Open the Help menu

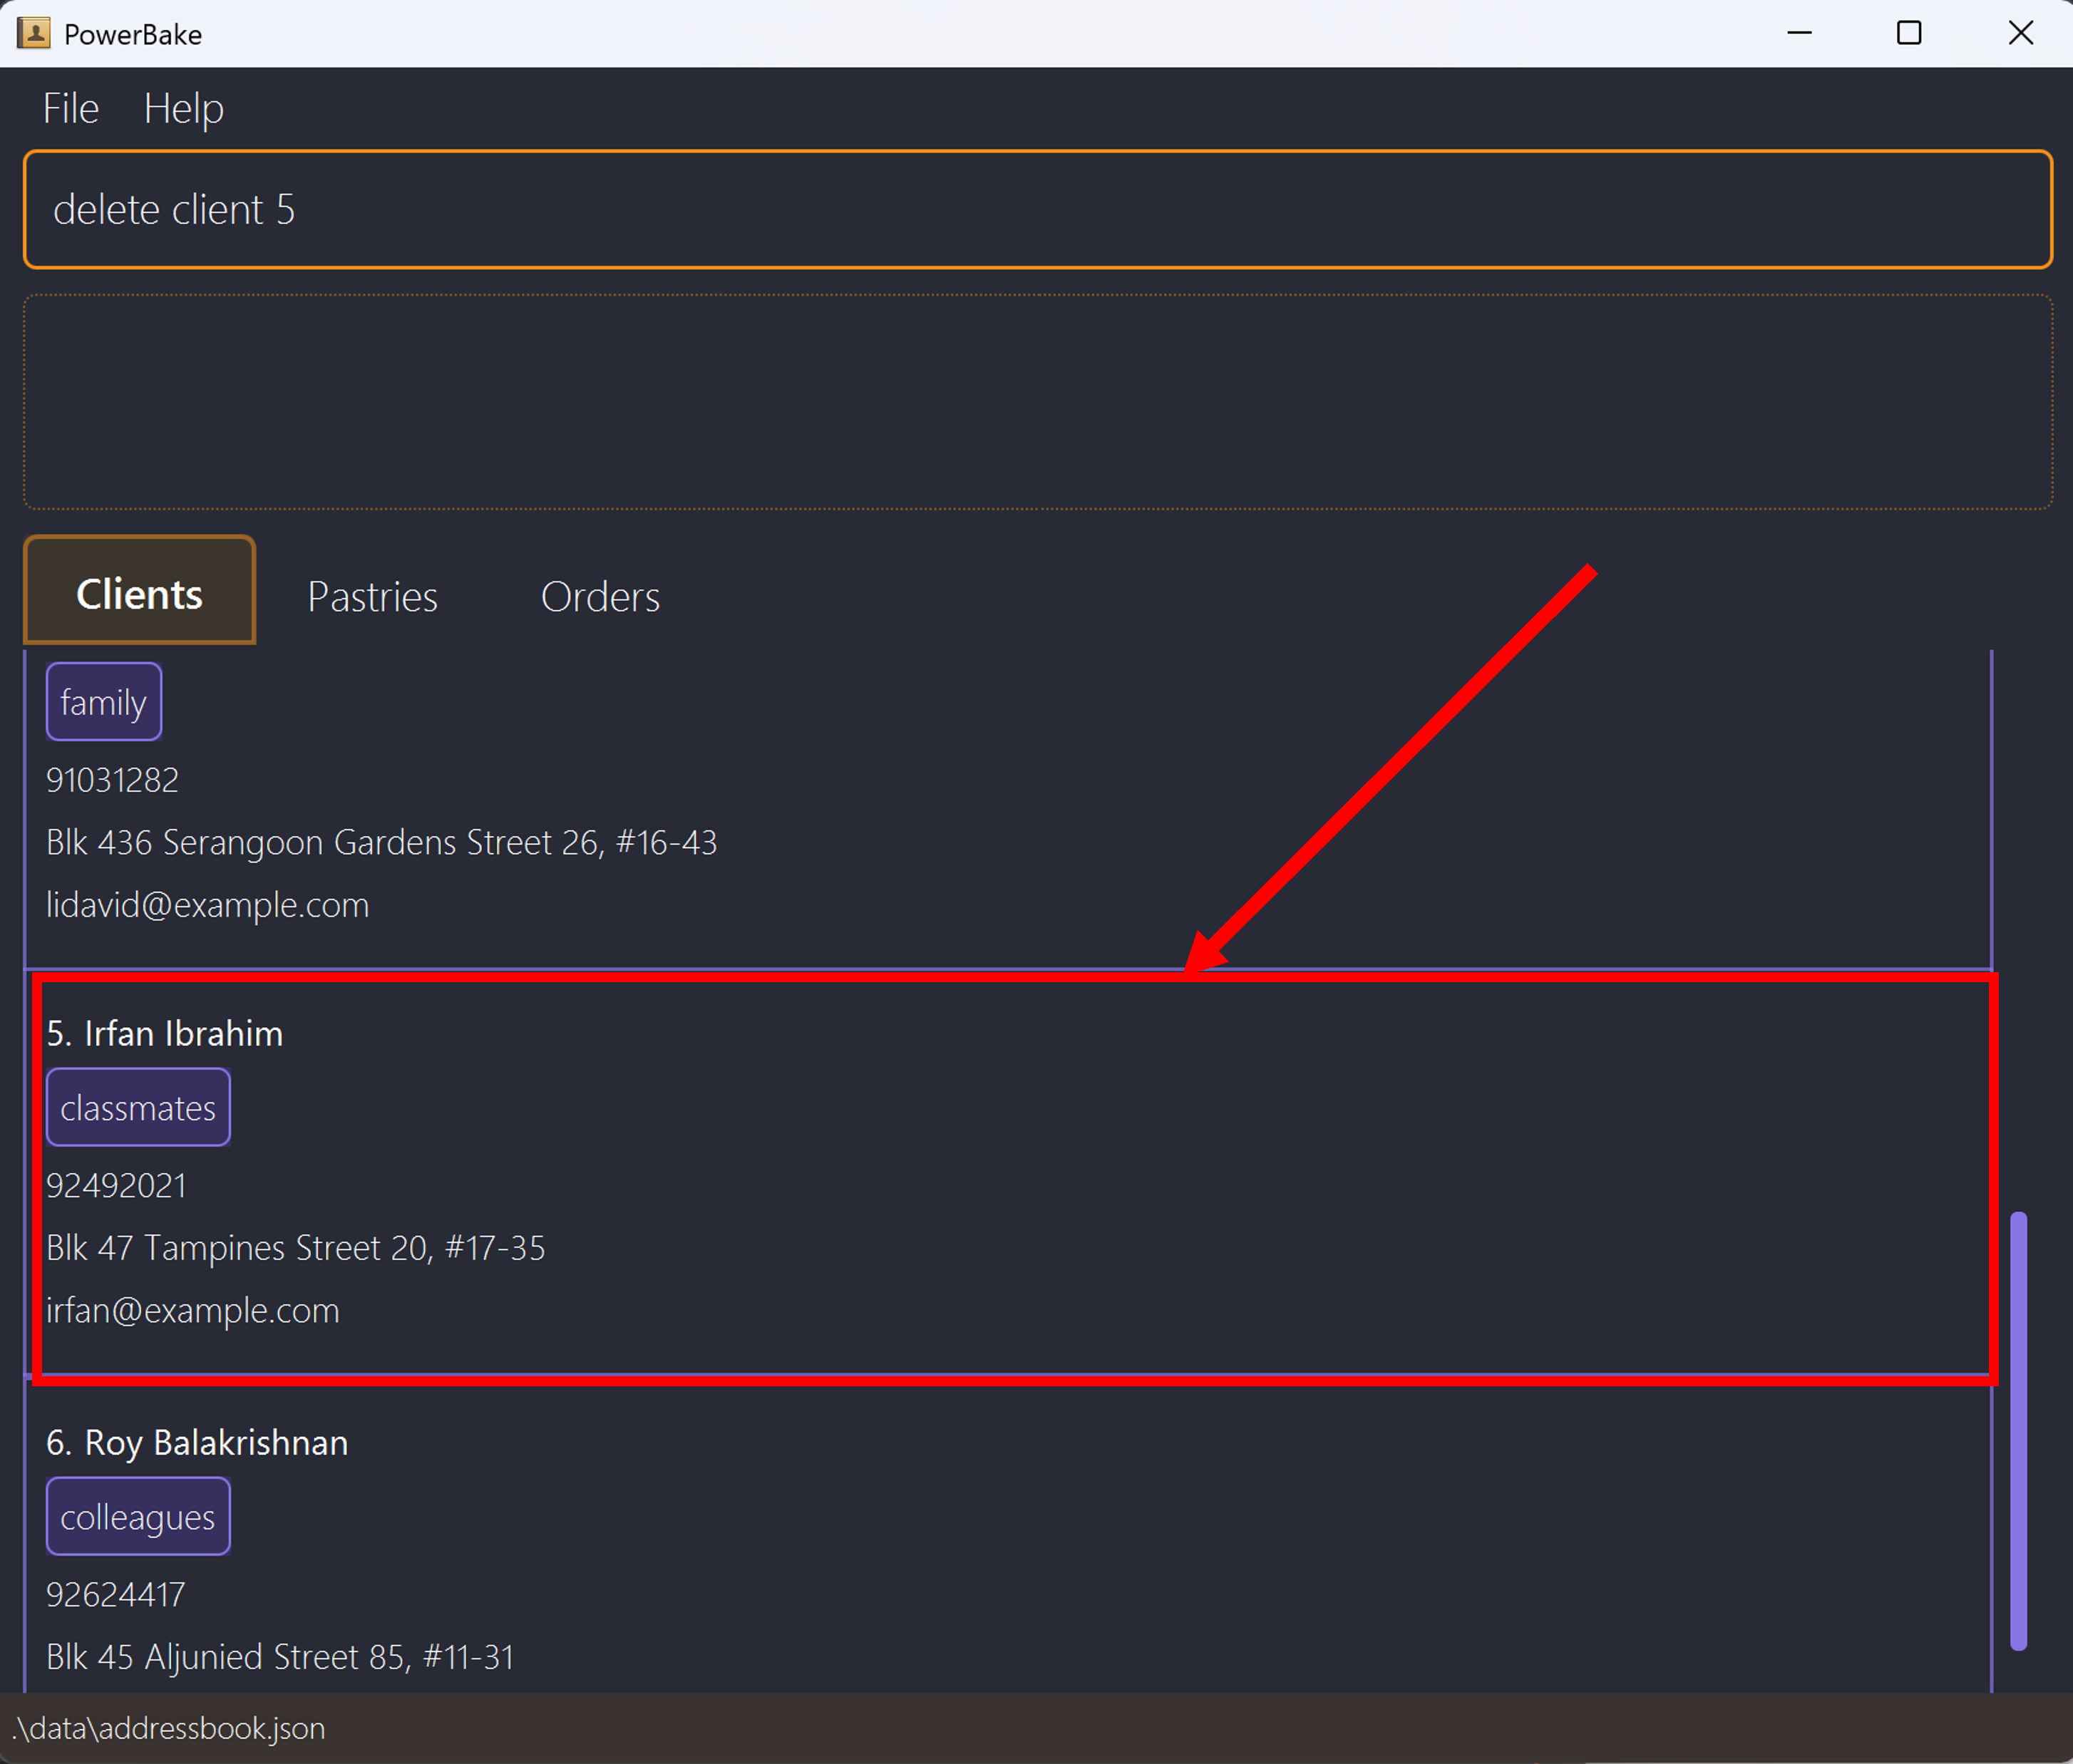click(183, 108)
